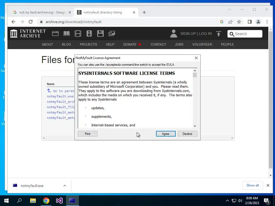Open the JOBS menu item

[x=179, y=45]
